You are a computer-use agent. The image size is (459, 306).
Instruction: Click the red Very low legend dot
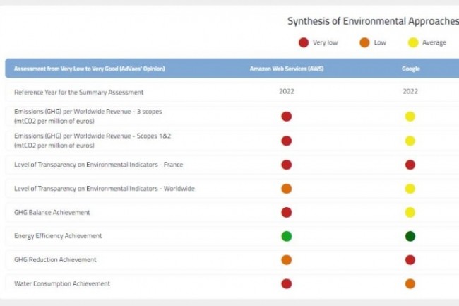click(x=304, y=42)
